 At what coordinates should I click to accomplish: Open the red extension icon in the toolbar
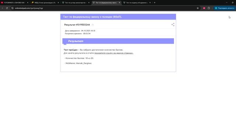click(204, 8)
